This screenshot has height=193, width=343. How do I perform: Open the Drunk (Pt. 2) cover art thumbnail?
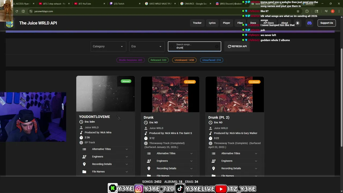(235, 94)
